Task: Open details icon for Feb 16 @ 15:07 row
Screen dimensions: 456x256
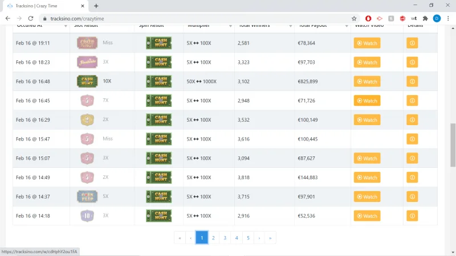Action: (x=412, y=158)
